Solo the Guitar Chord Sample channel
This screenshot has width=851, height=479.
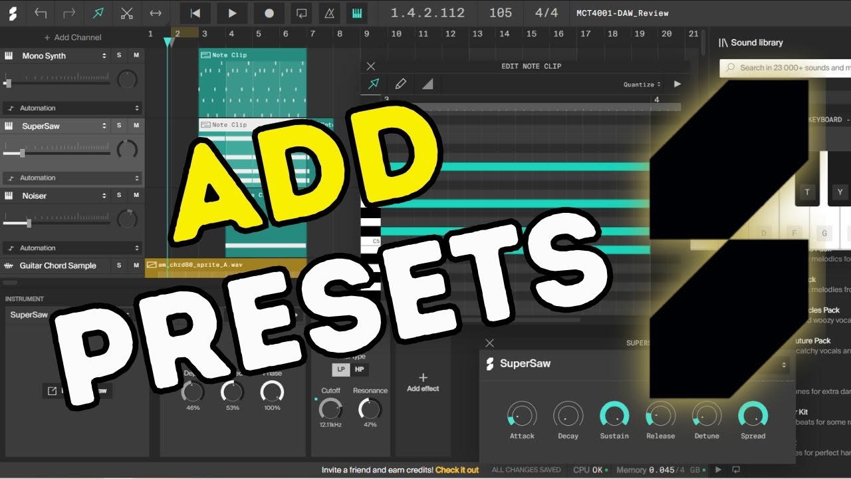click(x=119, y=265)
